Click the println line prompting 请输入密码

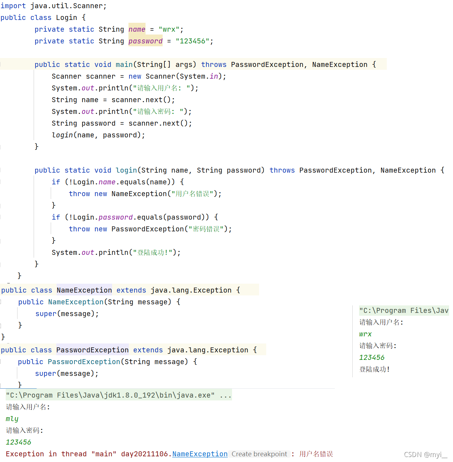pyautogui.click(x=122, y=111)
